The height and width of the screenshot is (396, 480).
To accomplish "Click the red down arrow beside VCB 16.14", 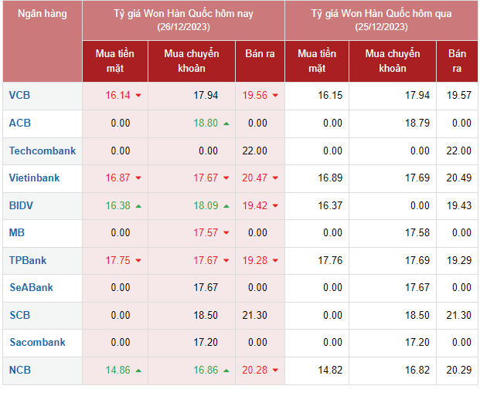I will [x=138, y=96].
